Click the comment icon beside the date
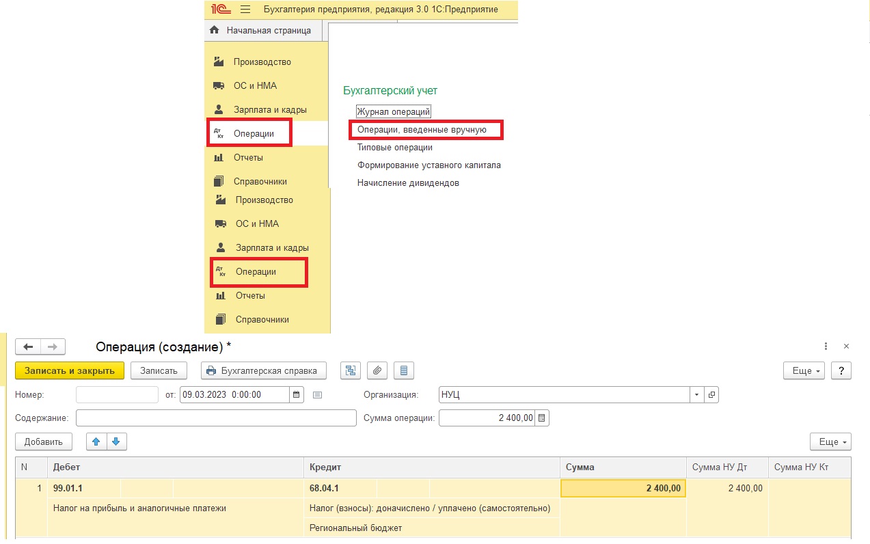 point(317,395)
